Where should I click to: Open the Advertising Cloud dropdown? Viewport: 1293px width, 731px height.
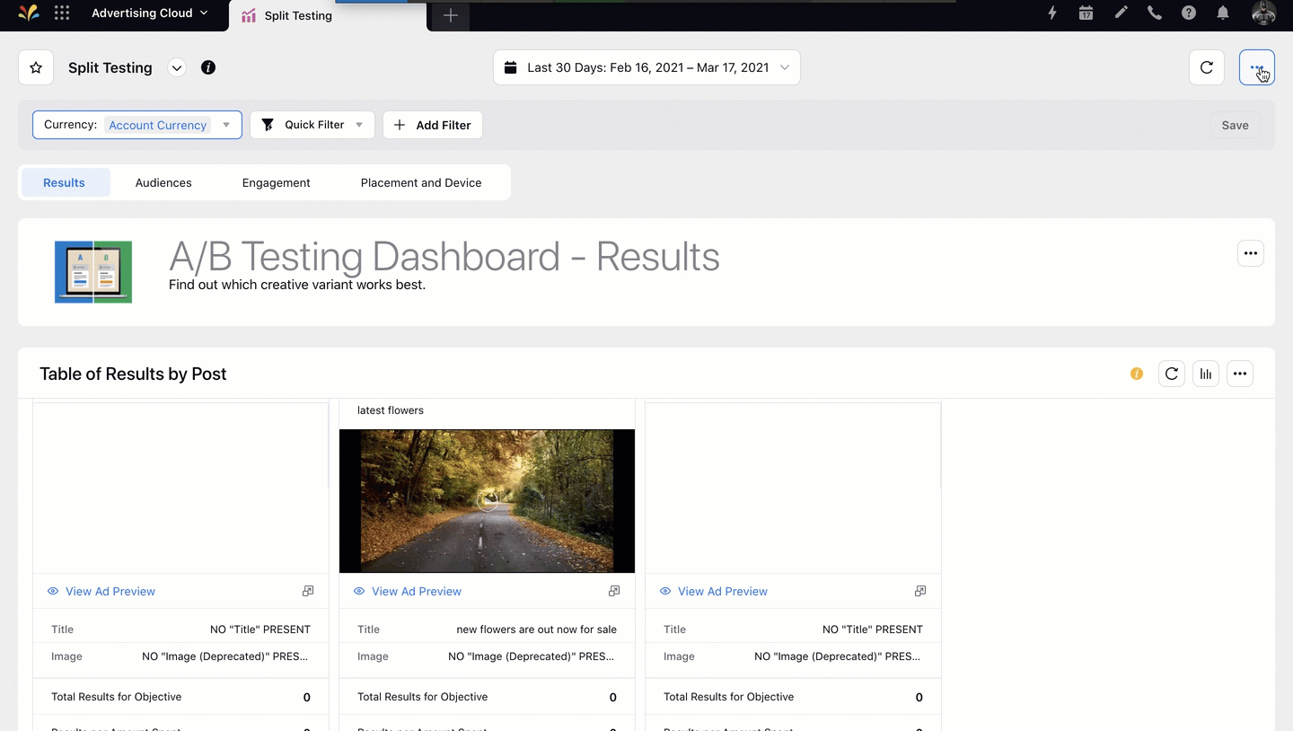[149, 13]
